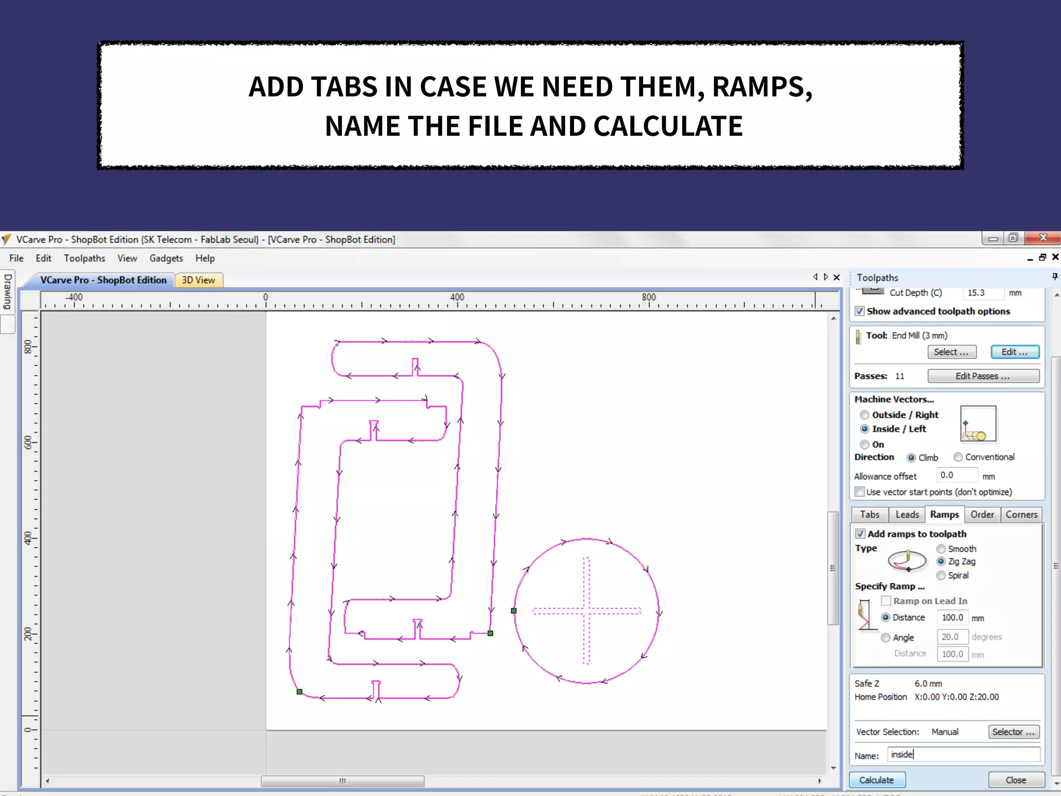Switch to the 3D View tab
The width and height of the screenshot is (1061, 796).
click(x=198, y=280)
